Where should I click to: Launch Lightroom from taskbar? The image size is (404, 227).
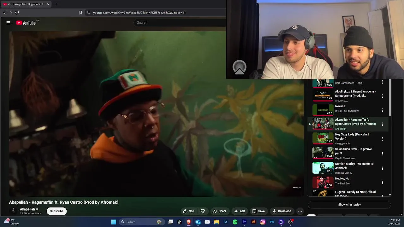[226, 222]
